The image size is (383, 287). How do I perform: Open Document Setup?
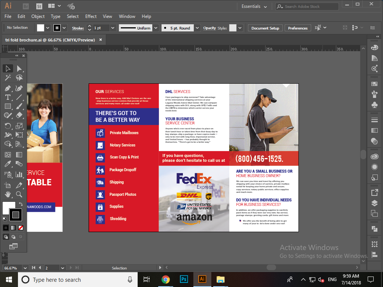click(x=265, y=28)
